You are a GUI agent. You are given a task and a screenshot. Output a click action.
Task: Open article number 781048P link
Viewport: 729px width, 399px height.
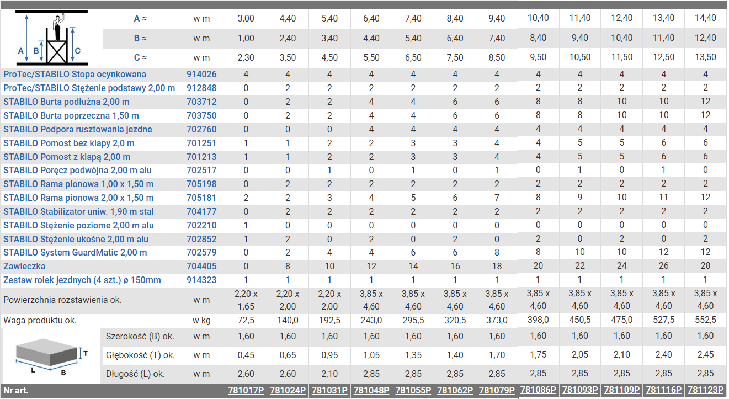tap(371, 391)
